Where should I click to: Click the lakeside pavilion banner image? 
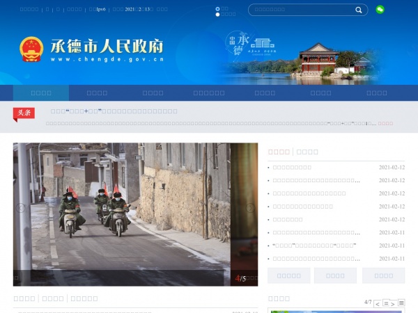pos(301,63)
